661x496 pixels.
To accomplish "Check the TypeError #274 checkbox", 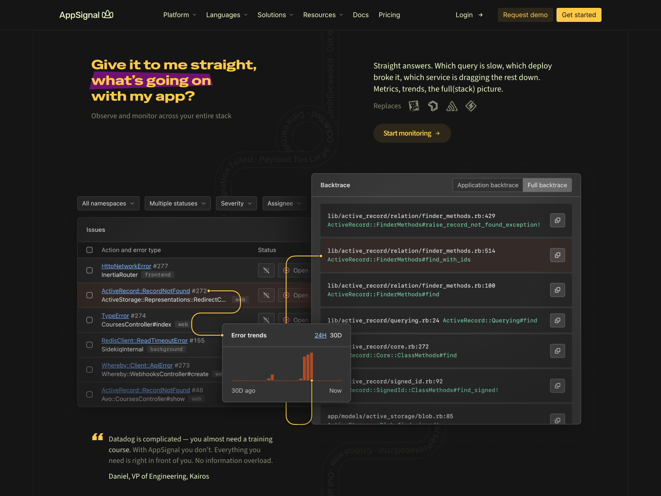I will coord(89,320).
